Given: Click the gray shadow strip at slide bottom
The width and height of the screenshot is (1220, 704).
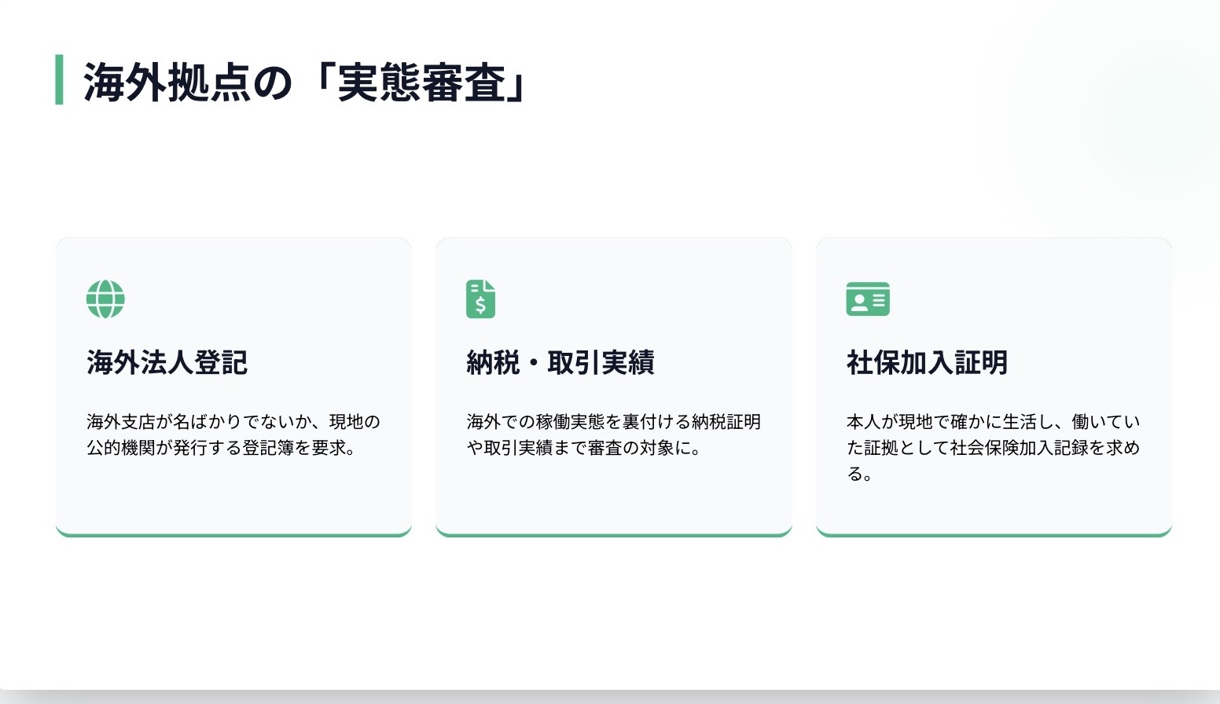Looking at the screenshot, I should (x=610, y=697).
